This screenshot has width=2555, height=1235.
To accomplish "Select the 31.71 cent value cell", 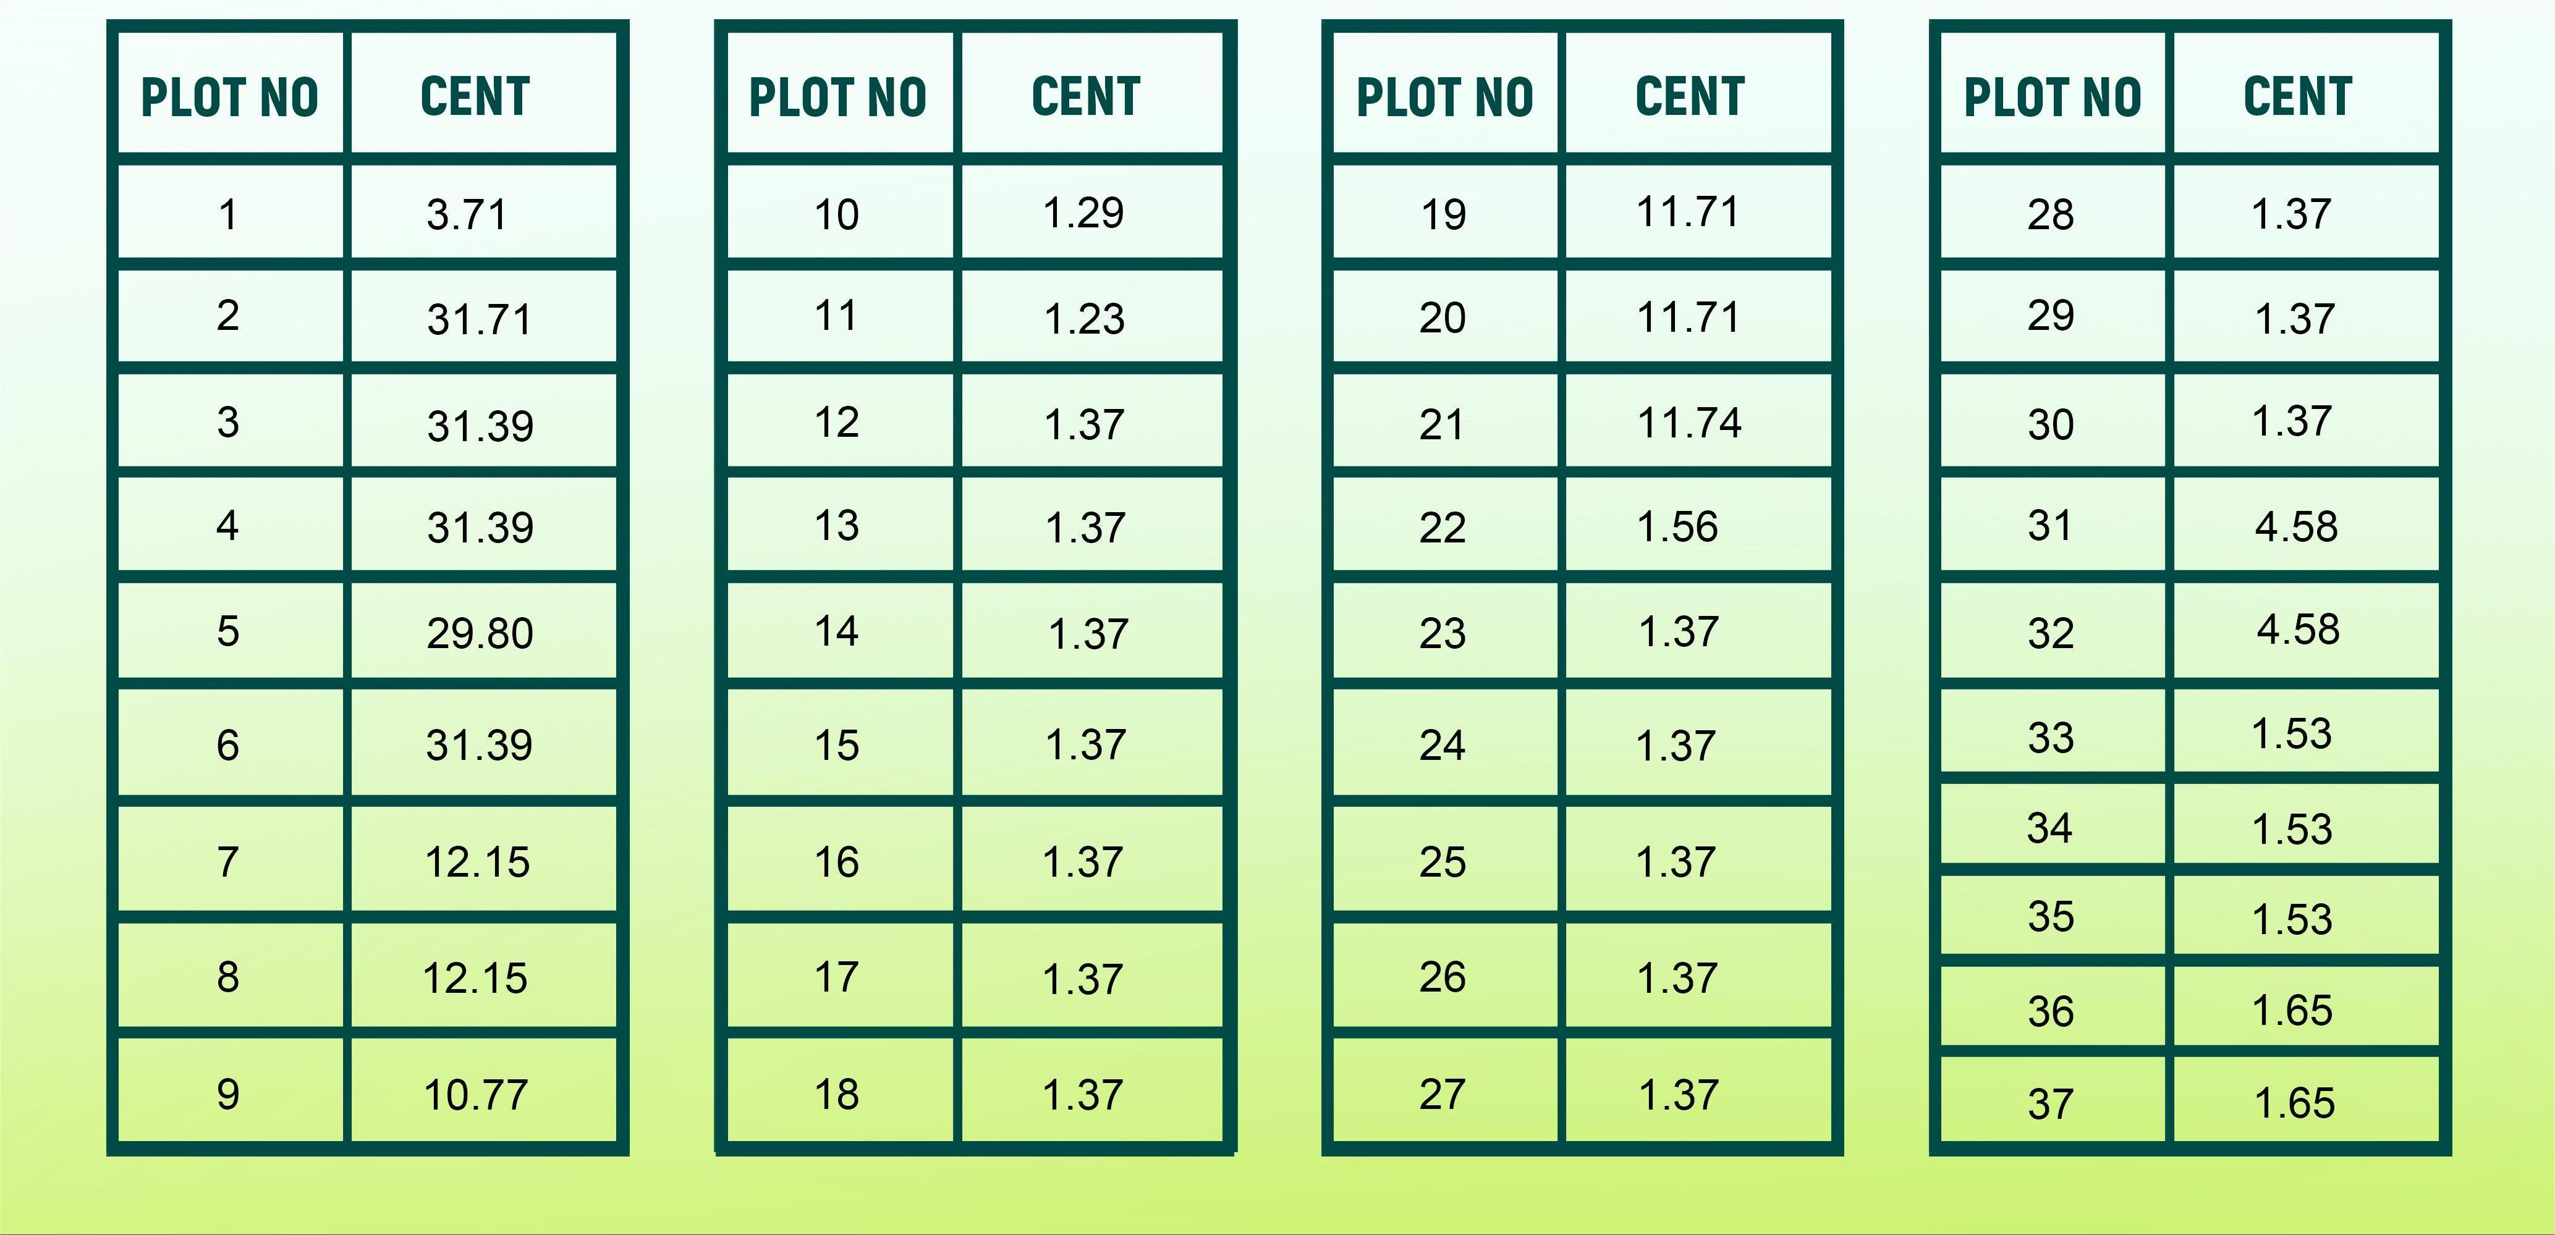I will point(479,319).
